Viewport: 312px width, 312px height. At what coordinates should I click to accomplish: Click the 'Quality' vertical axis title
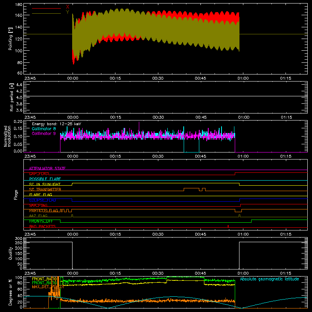click(11, 253)
